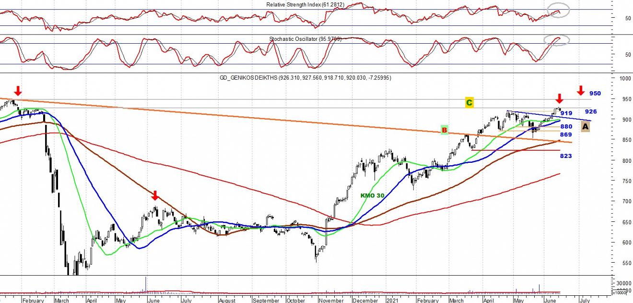
Task: Click the 880 support level label
Action: 566,127
